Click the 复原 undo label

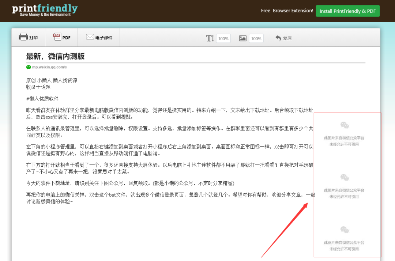click(287, 38)
